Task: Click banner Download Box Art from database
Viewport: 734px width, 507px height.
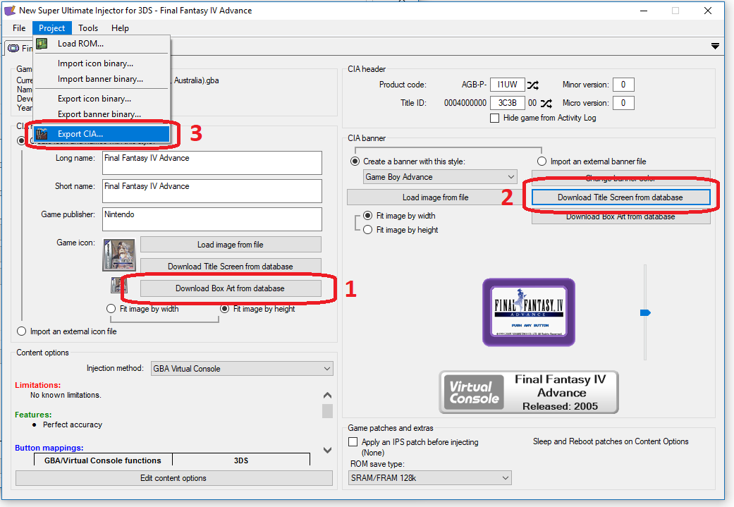Action: click(620, 216)
